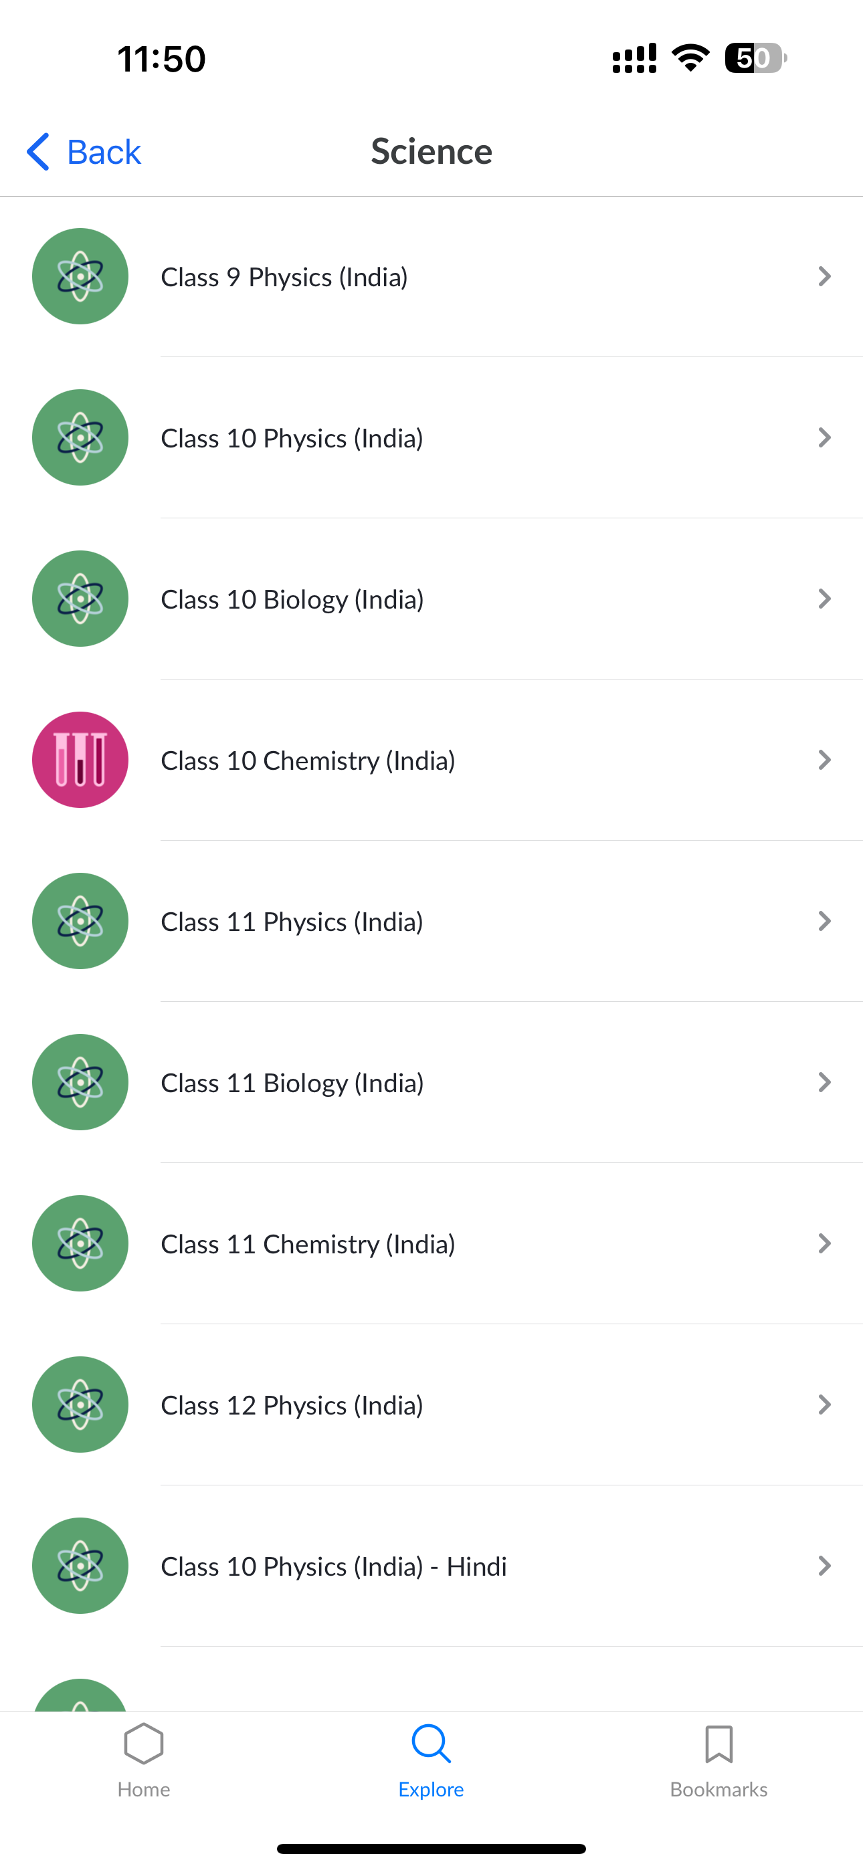Tap the Class 12 Physics atom icon

tap(80, 1405)
